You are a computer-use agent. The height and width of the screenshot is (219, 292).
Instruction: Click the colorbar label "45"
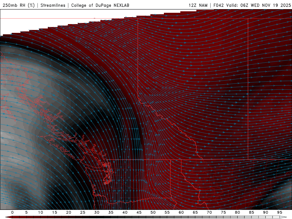pos(139,212)
